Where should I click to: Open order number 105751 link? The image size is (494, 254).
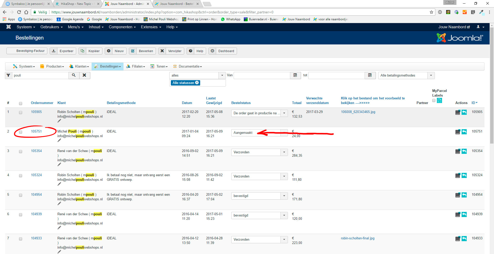pos(36,131)
